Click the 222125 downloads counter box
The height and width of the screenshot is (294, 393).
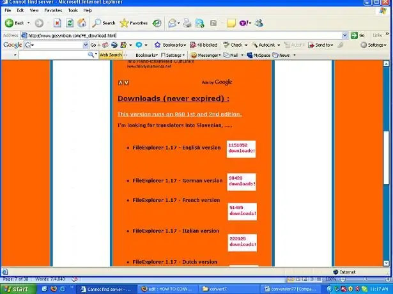[242, 243]
